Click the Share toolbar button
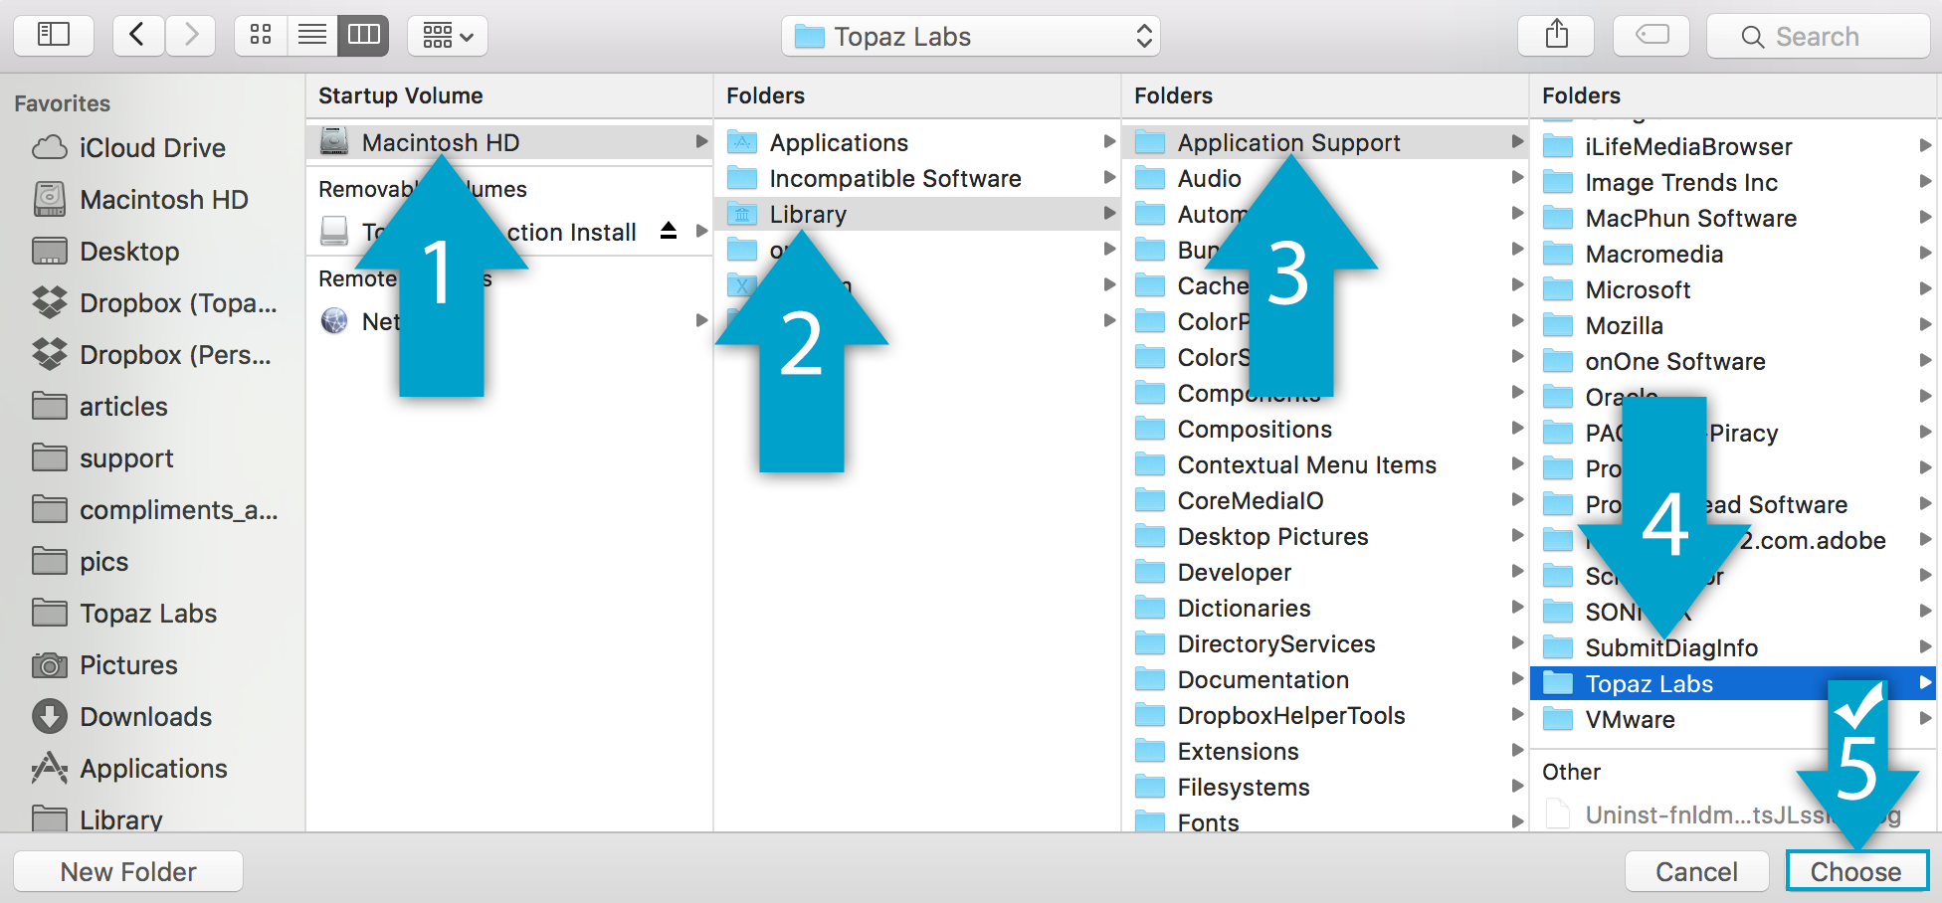The image size is (1942, 903). [x=1556, y=36]
